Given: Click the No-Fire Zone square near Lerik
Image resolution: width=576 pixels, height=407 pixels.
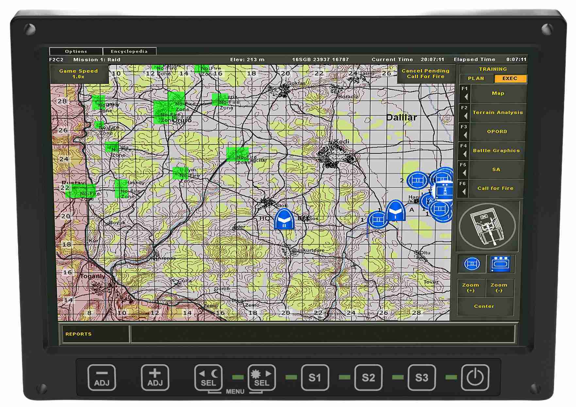Looking at the screenshot, I should tap(220, 99).
